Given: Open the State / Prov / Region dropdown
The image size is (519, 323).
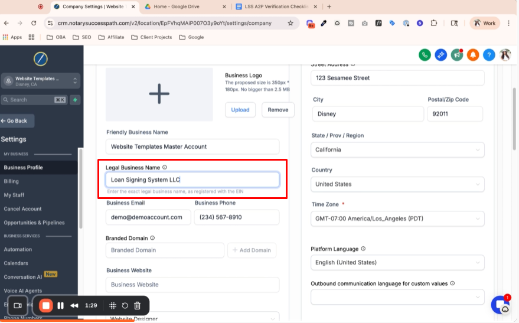Looking at the screenshot, I should click(397, 150).
